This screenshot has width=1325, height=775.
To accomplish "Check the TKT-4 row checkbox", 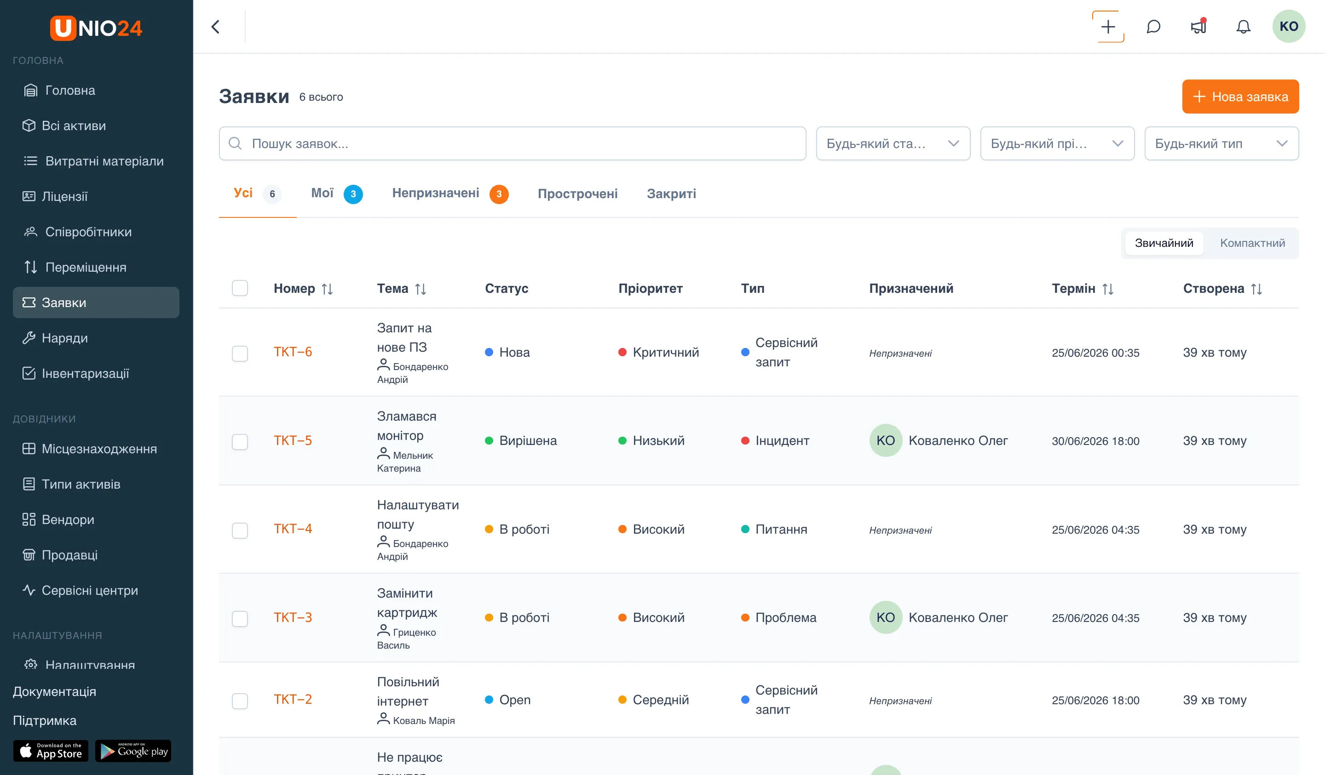I will click(240, 530).
